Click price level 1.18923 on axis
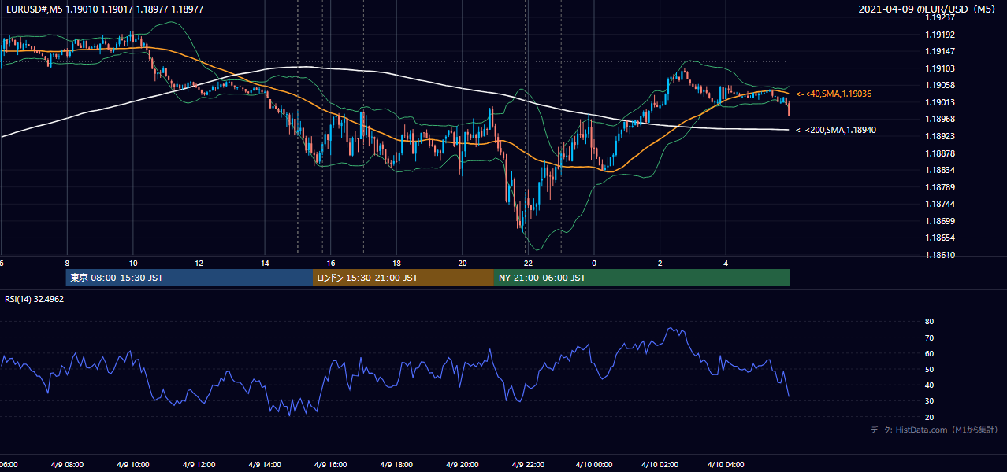This screenshot has height=472, width=1007. point(941,136)
